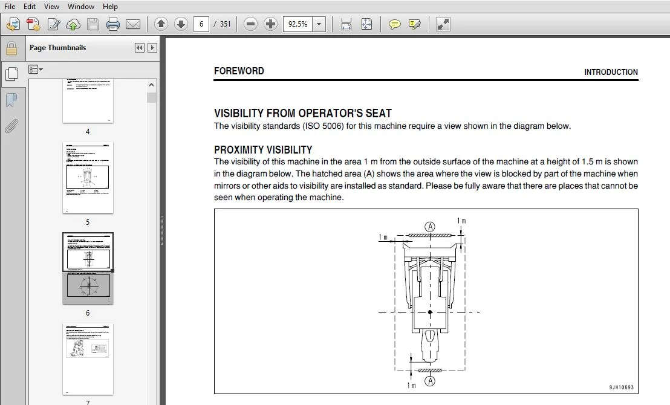
Task: Click the PROXIMITY VISIBILITY heading
Action: click(x=263, y=150)
